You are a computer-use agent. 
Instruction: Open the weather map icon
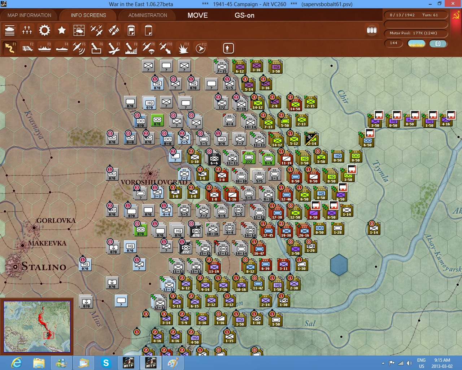click(79, 30)
